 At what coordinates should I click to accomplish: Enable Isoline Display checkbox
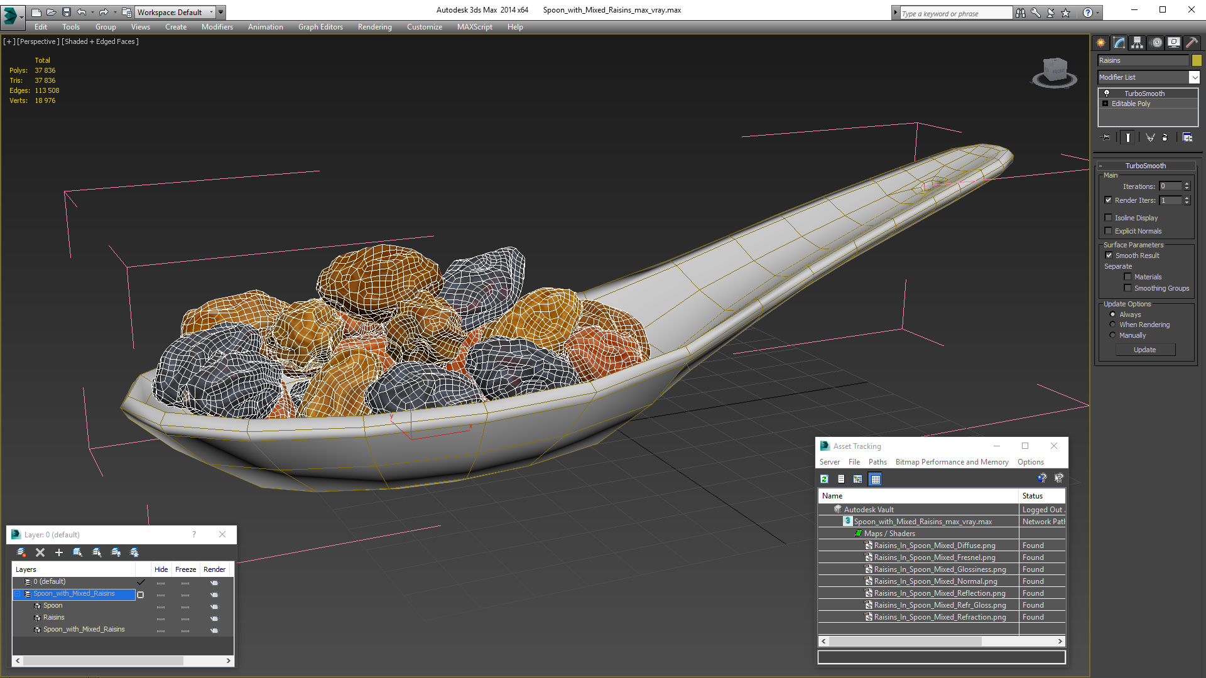[1109, 218]
